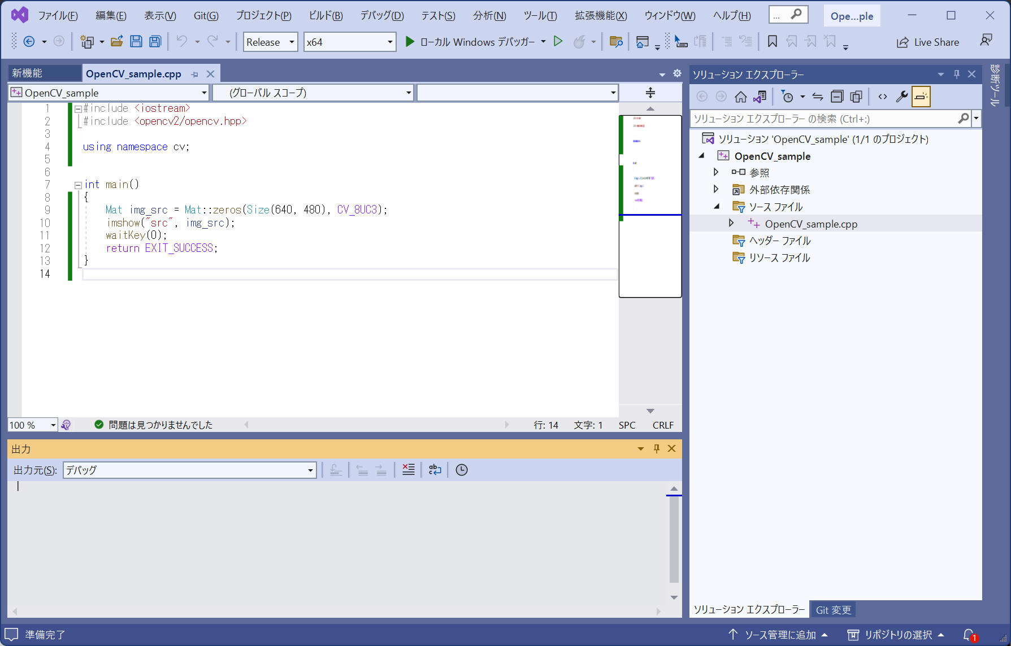
Task: Switch to the Git 変更 tab
Action: 833,609
